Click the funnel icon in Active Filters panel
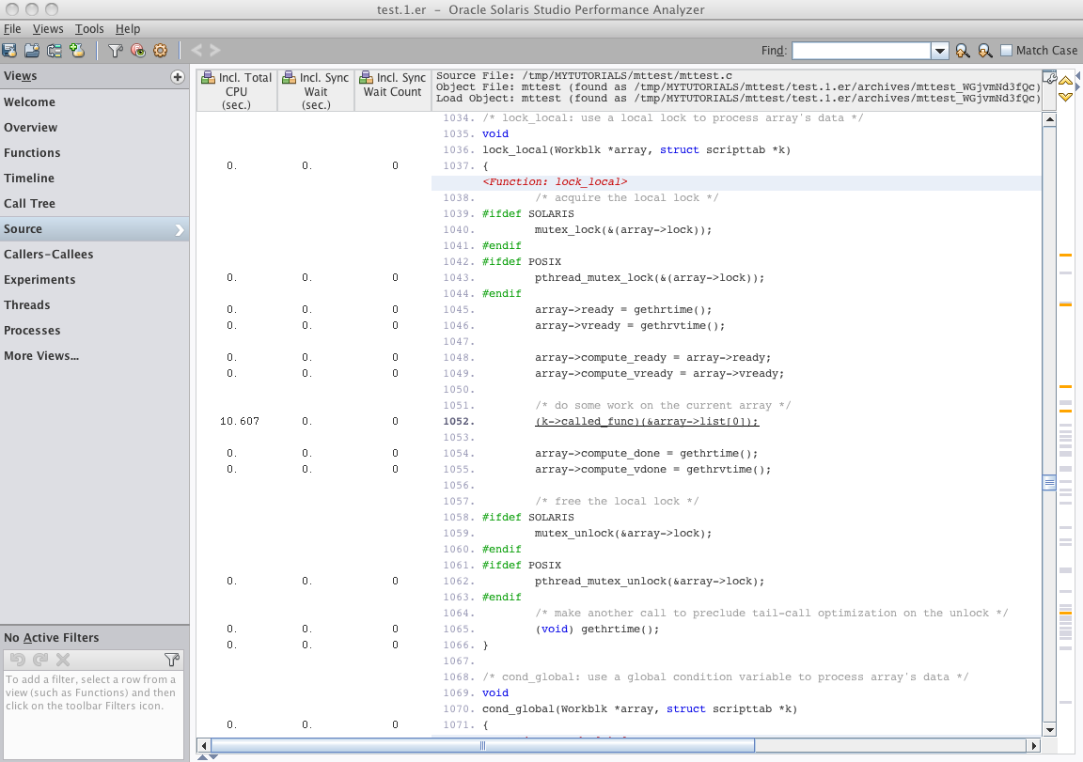Image resolution: width=1083 pixels, height=762 pixels. point(171,660)
